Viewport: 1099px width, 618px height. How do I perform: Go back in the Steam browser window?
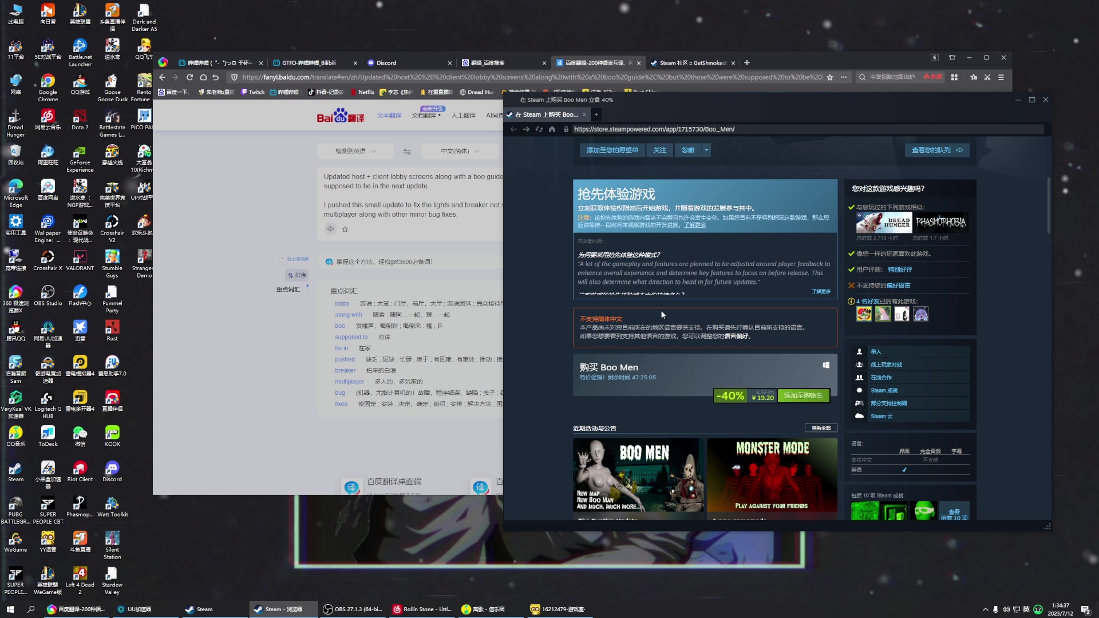point(513,129)
